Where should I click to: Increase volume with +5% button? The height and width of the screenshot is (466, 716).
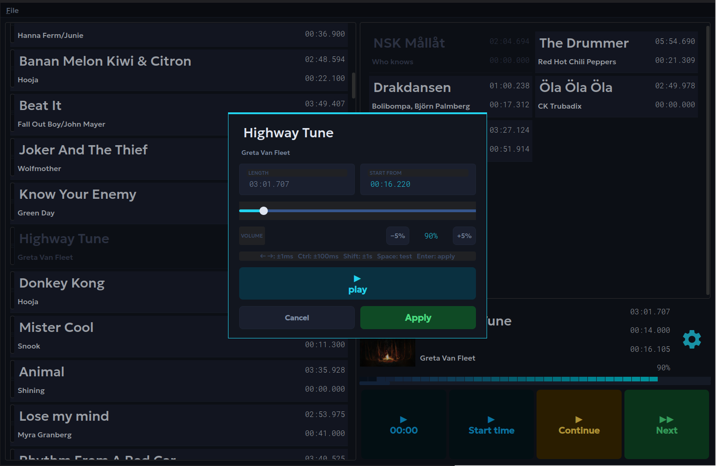464,236
